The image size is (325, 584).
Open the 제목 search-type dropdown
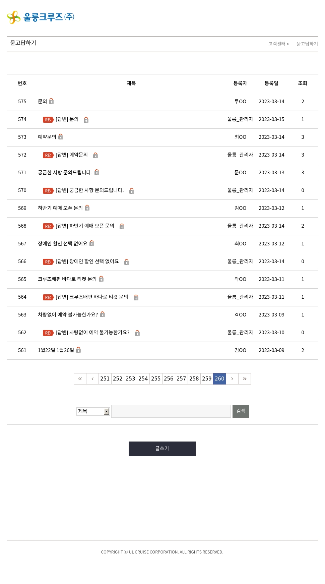coord(93,411)
